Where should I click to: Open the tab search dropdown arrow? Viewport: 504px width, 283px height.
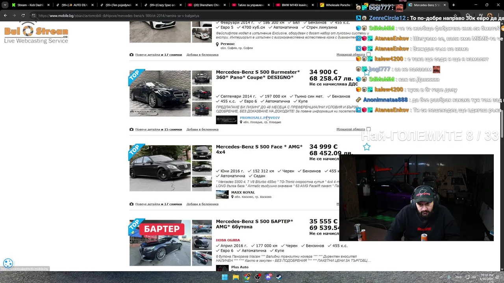click(5, 5)
